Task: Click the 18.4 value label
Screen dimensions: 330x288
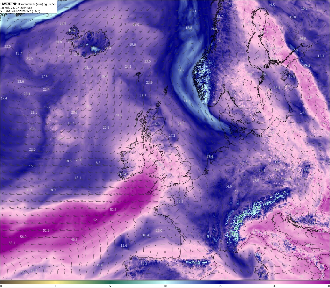Action: point(146,235)
